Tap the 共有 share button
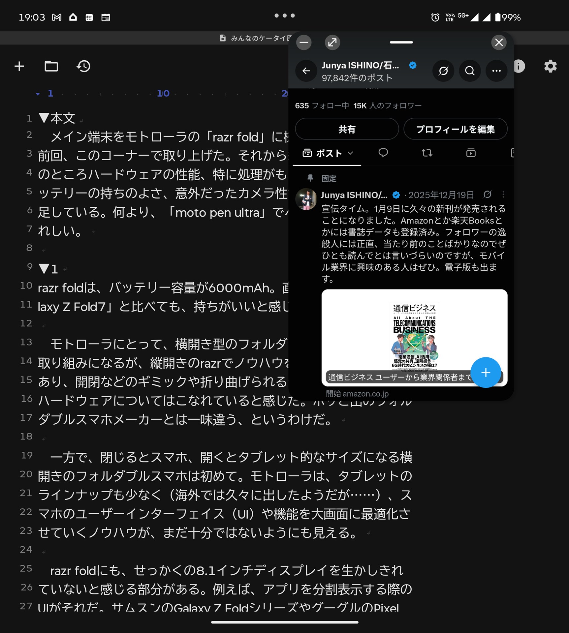 (x=347, y=129)
